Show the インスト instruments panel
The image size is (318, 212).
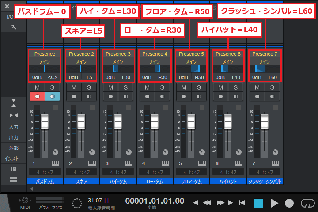point(13,158)
